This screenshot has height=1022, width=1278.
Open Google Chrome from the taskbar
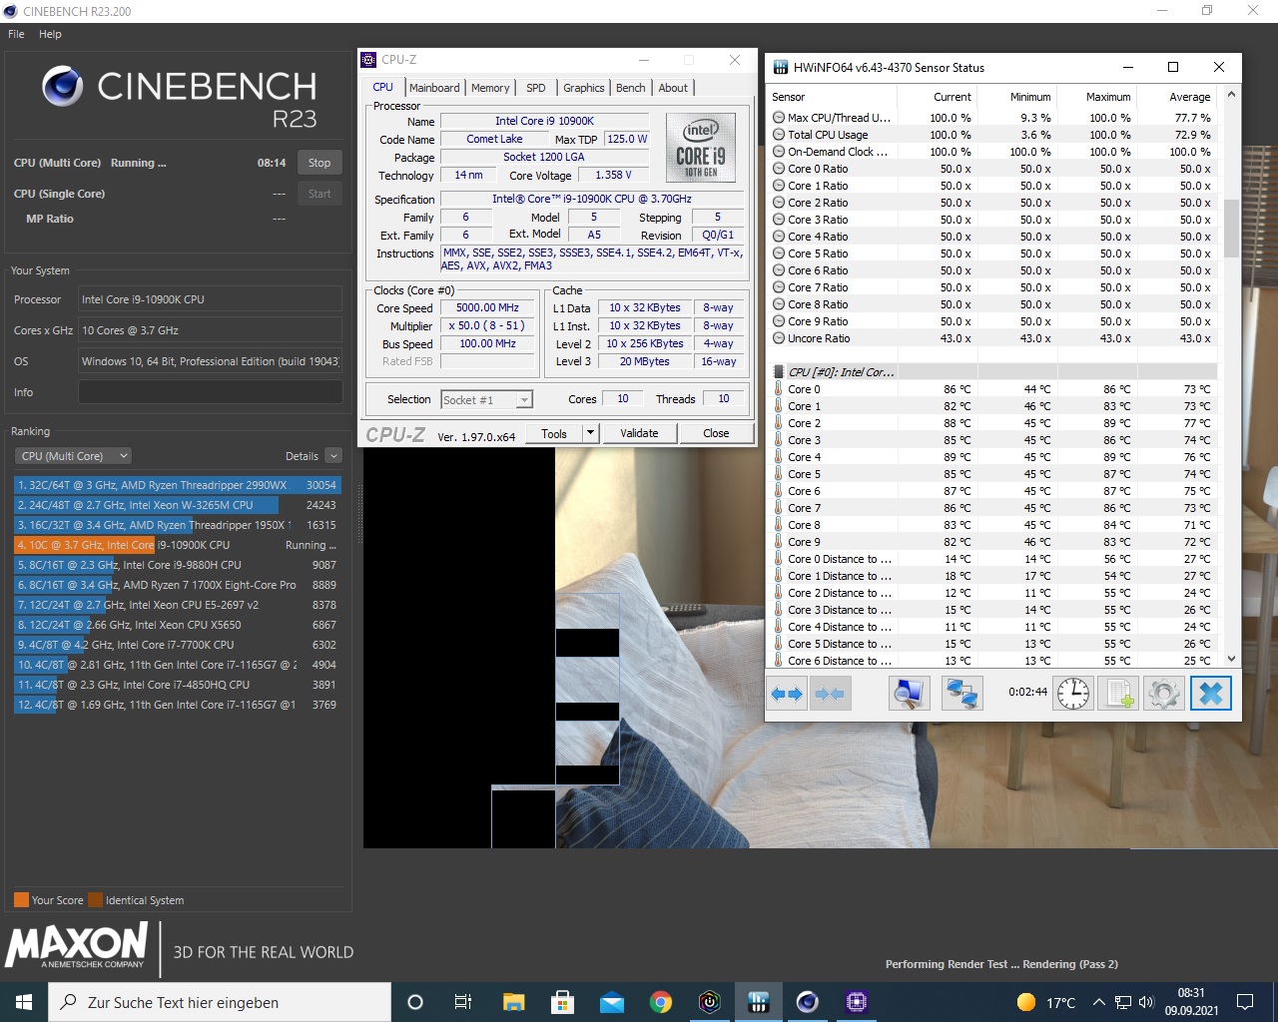tap(660, 1002)
